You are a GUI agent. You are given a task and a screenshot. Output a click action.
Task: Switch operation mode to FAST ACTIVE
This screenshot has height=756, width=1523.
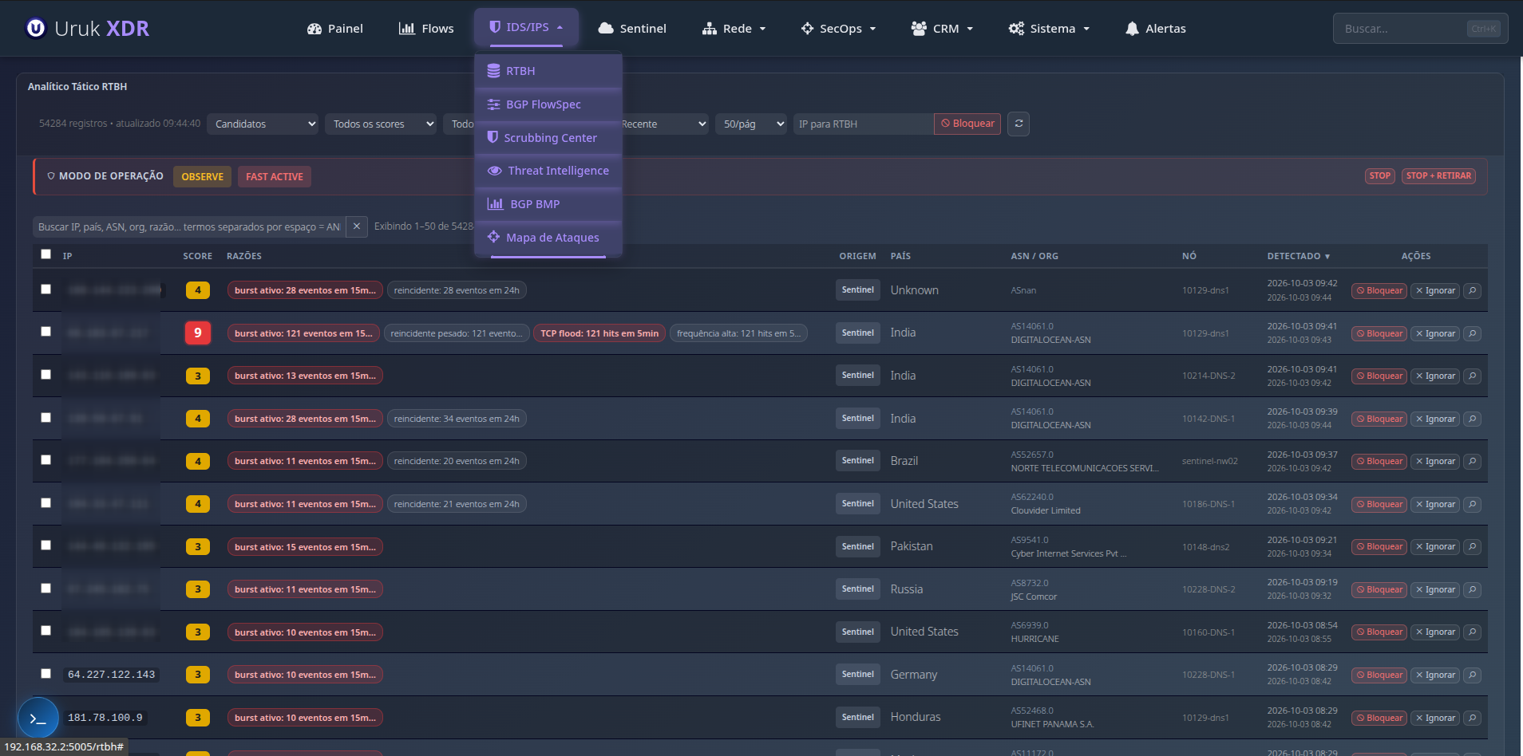275,177
